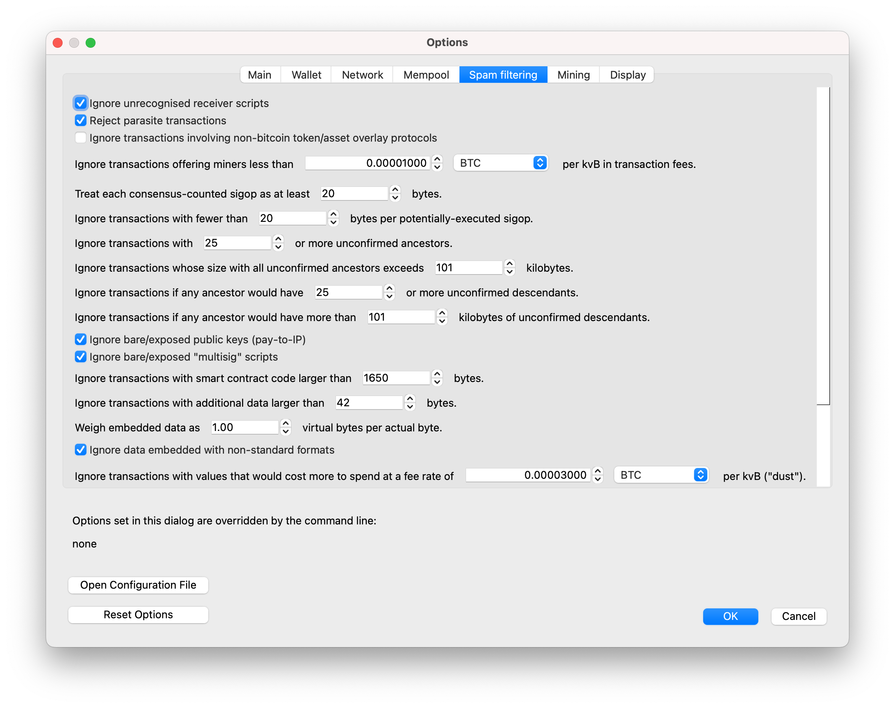Click the consensus-counted sigop bytes field

(354, 193)
